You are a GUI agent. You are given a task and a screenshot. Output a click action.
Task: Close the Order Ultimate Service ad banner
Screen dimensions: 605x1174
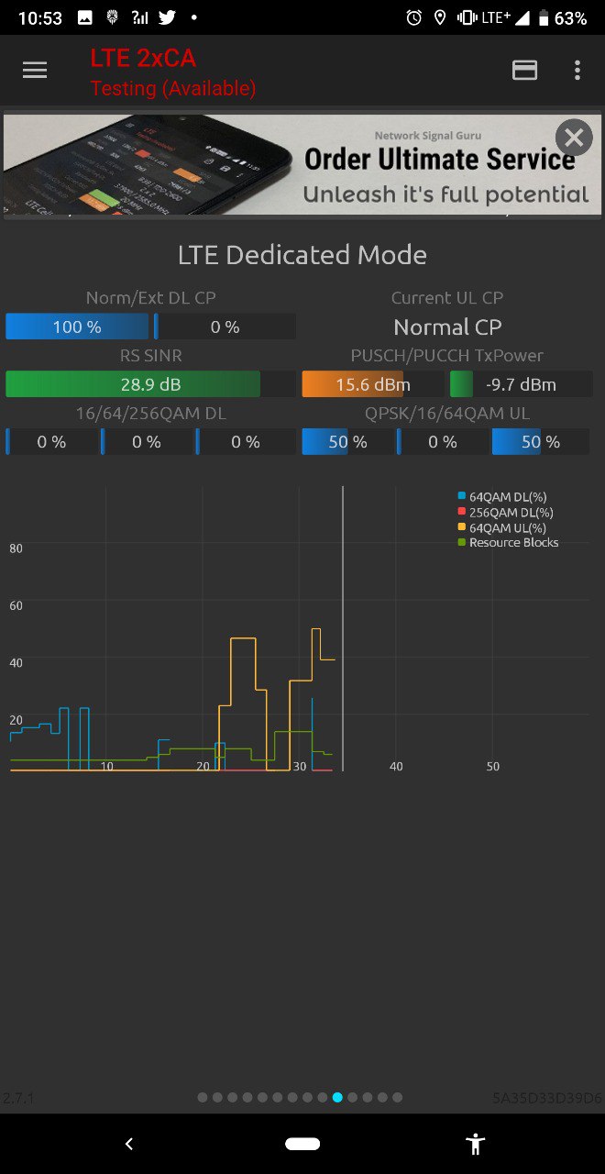[x=574, y=138]
